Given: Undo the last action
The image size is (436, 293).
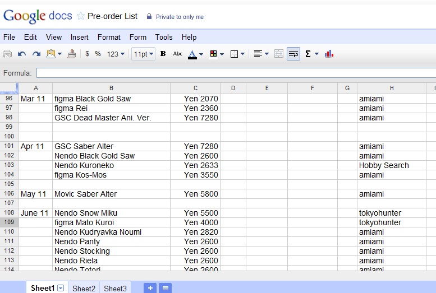Looking at the screenshot, I should tap(22, 54).
